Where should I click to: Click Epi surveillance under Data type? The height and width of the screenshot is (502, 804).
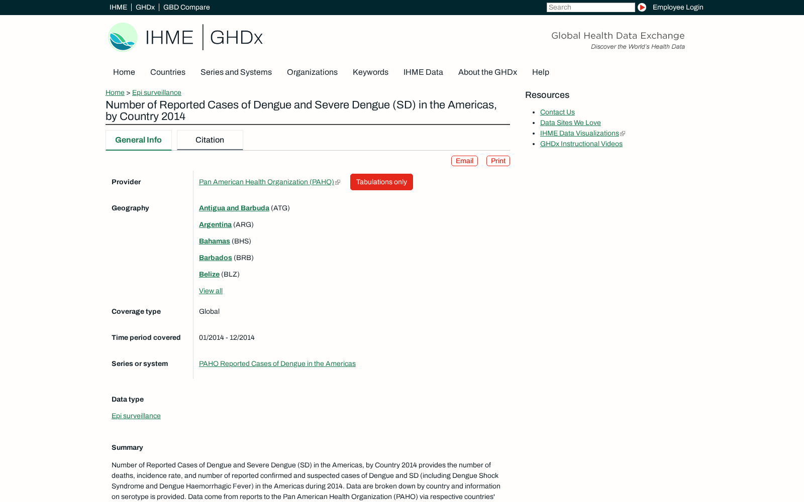coord(136,416)
